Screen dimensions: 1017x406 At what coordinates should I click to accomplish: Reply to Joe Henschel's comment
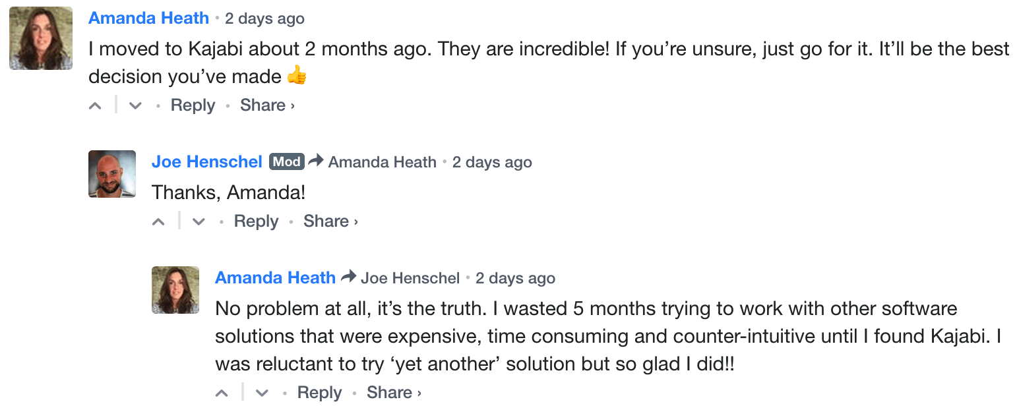click(x=256, y=221)
